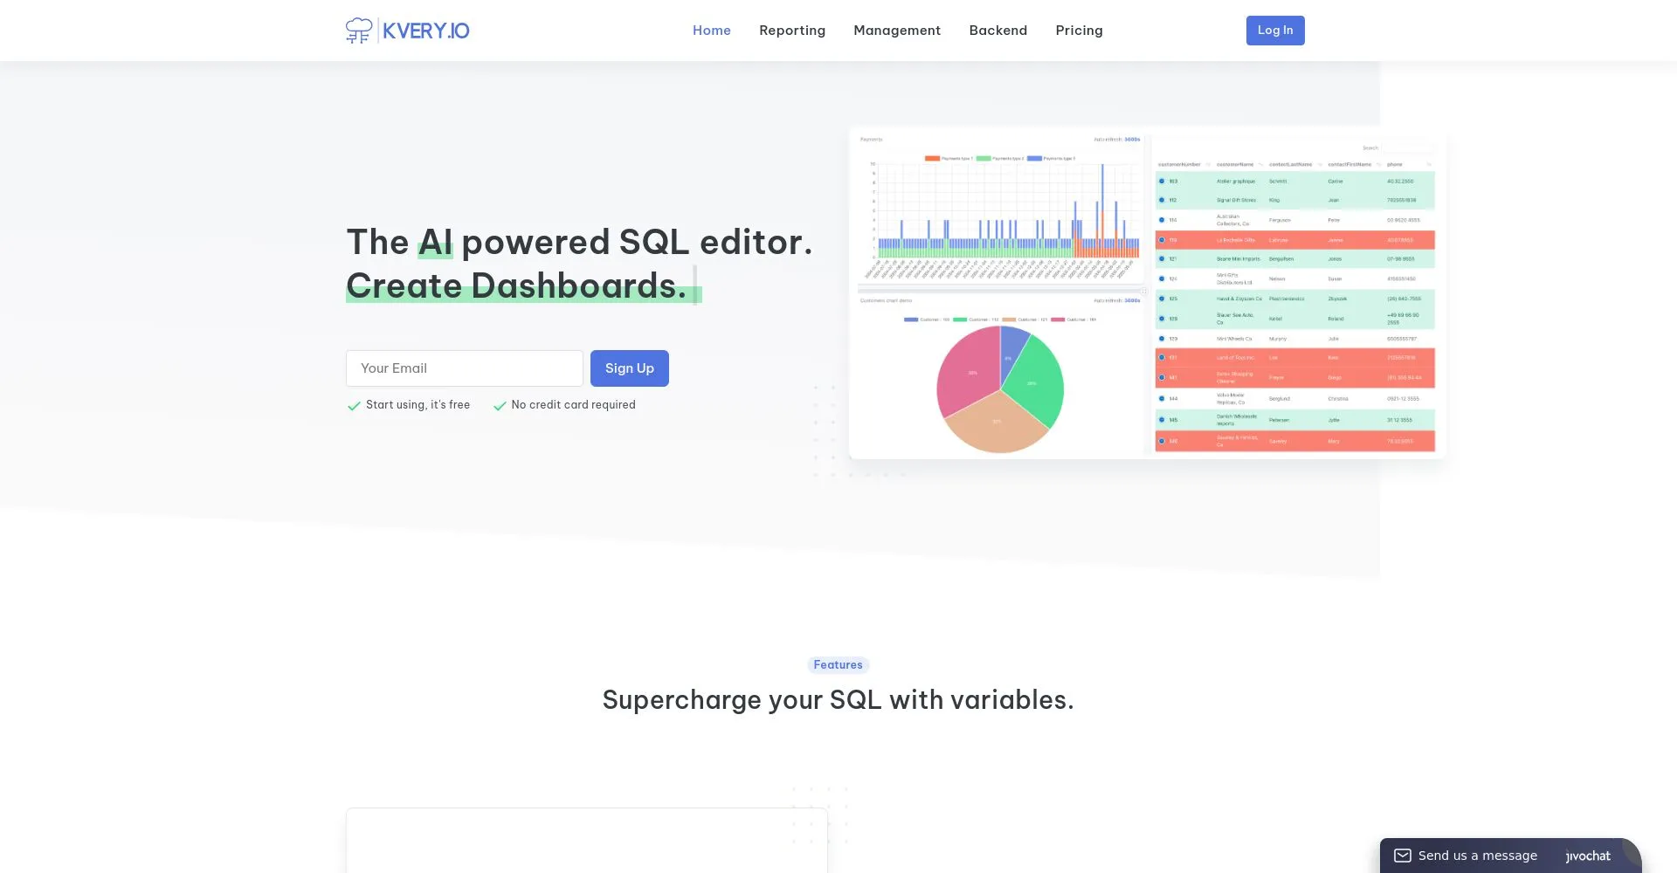Click the green checkmark beside 'Start using, it's free'
This screenshot has width=1677, height=873.
tap(354, 405)
